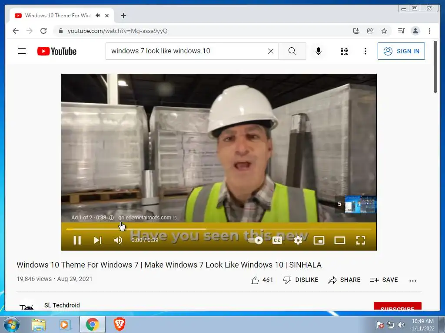Image resolution: width=445 pixels, height=333 pixels.
Task: Skip to next video with the Next button
Action: coord(98,240)
